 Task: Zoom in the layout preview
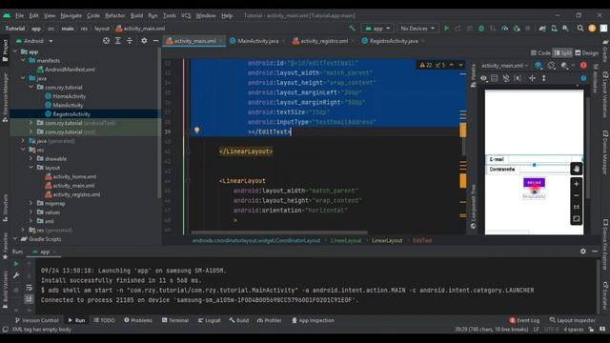click(576, 184)
